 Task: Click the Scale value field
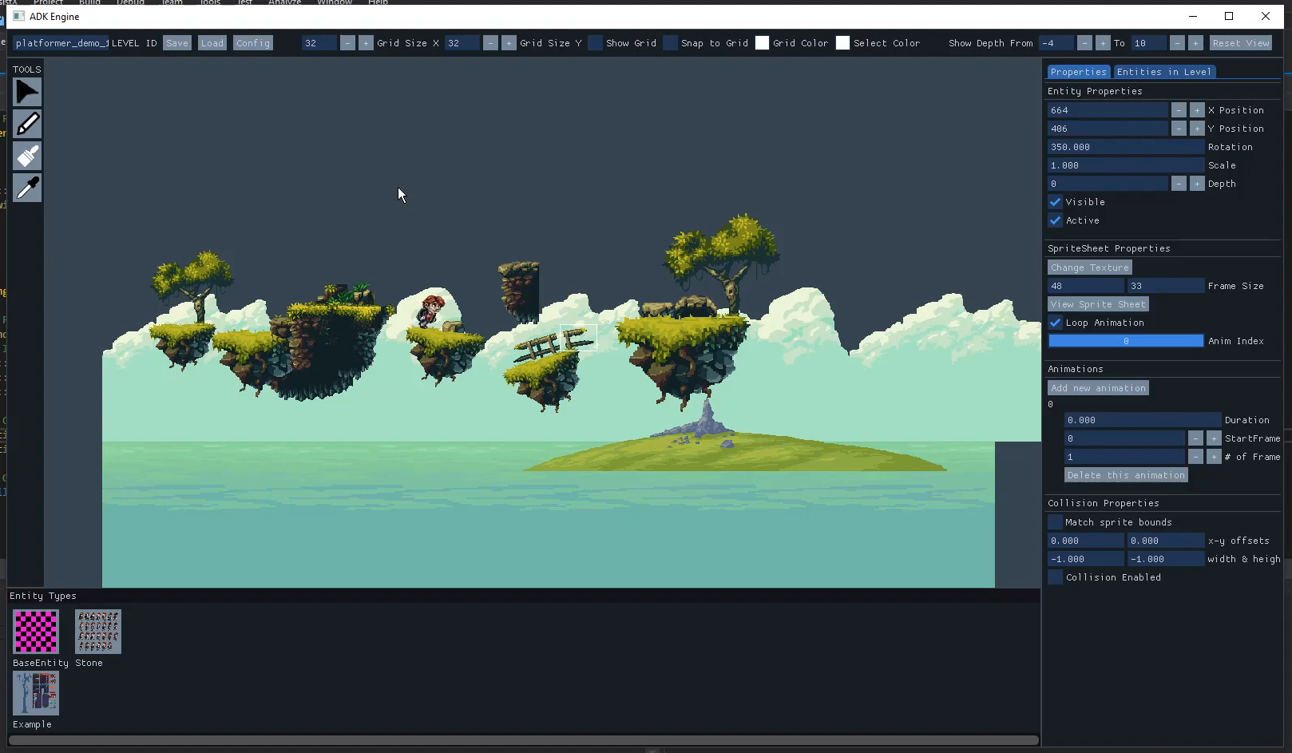coord(1126,165)
